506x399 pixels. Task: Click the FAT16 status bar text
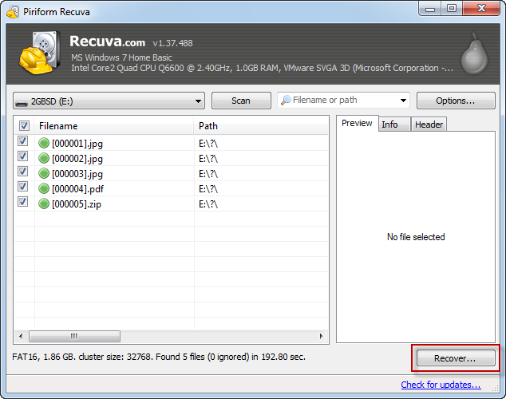[x=159, y=357]
